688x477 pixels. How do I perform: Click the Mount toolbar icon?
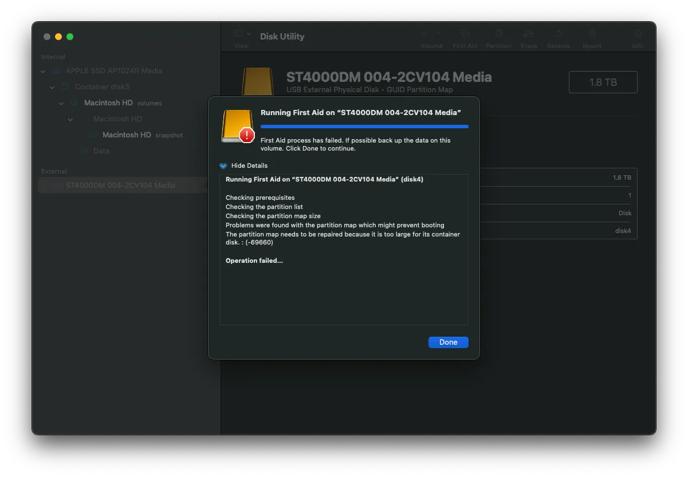pos(592,34)
